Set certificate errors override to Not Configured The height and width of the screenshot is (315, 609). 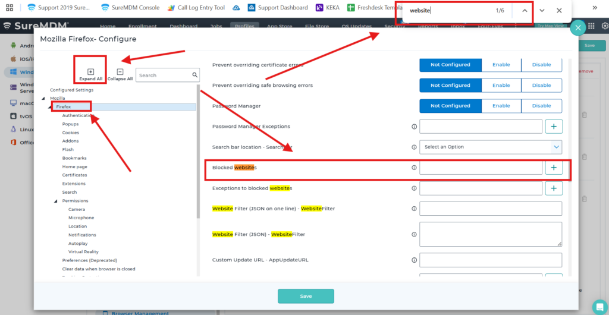pos(451,65)
